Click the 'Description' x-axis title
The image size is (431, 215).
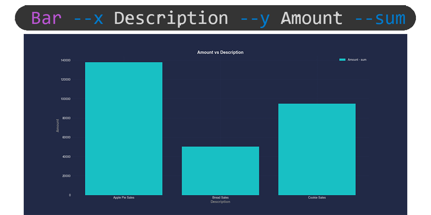(220, 202)
